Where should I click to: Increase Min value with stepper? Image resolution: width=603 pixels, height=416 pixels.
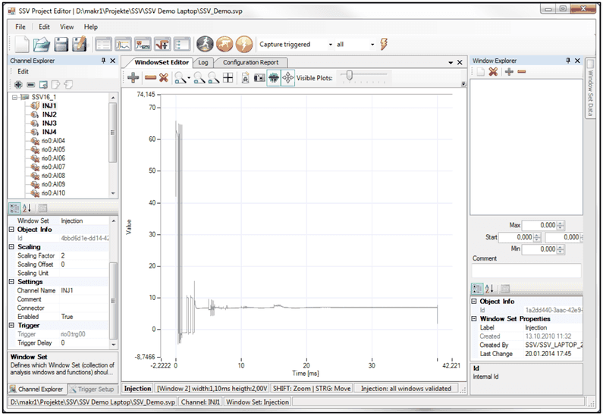point(561,247)
